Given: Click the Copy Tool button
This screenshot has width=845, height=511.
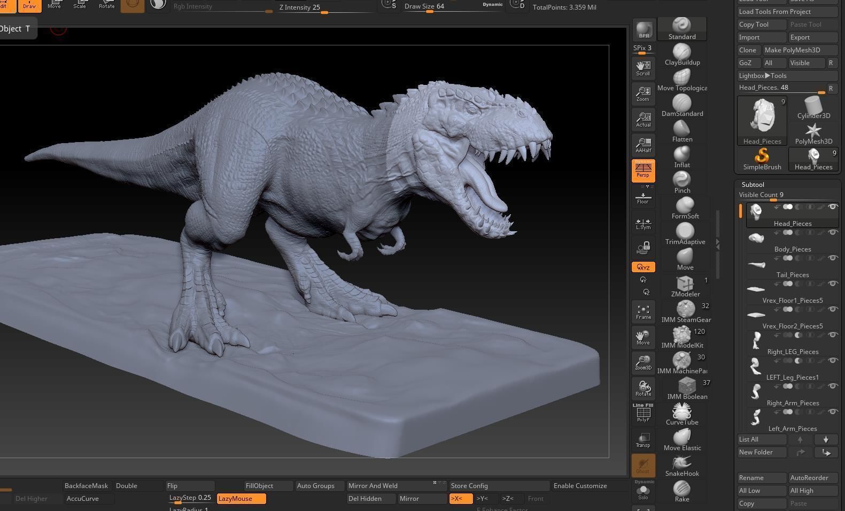Looking at the screenshot, I should (x=762, y=25).
